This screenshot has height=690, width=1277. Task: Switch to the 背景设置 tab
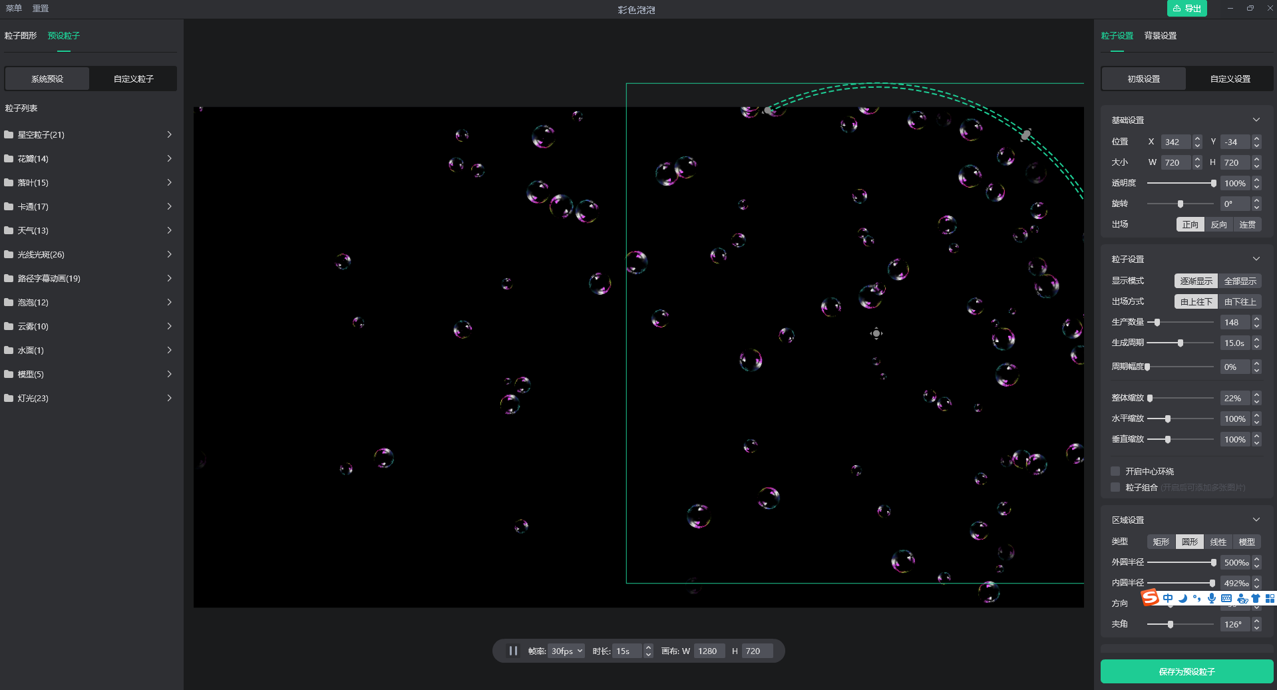coord(1161,35)
